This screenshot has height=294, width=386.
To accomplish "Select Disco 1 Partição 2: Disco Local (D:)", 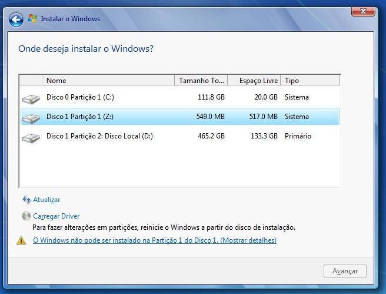I will (180, 136).
